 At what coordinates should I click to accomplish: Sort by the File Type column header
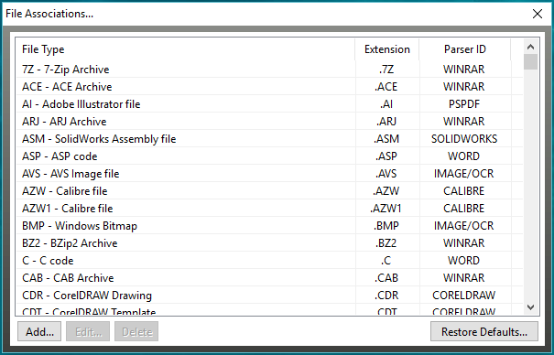click(x=186, y=49)
